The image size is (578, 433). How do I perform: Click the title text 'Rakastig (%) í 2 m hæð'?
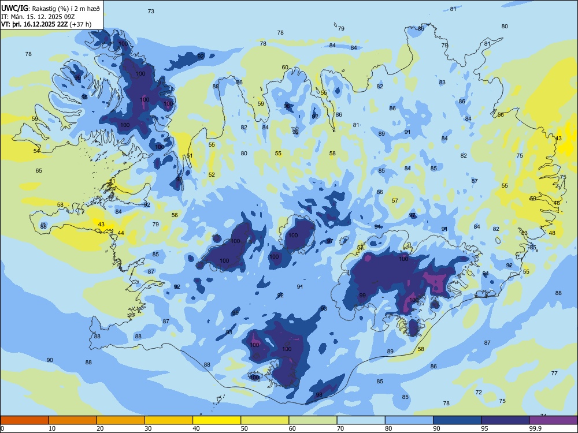pyautogui.click(x=65, y=9)
